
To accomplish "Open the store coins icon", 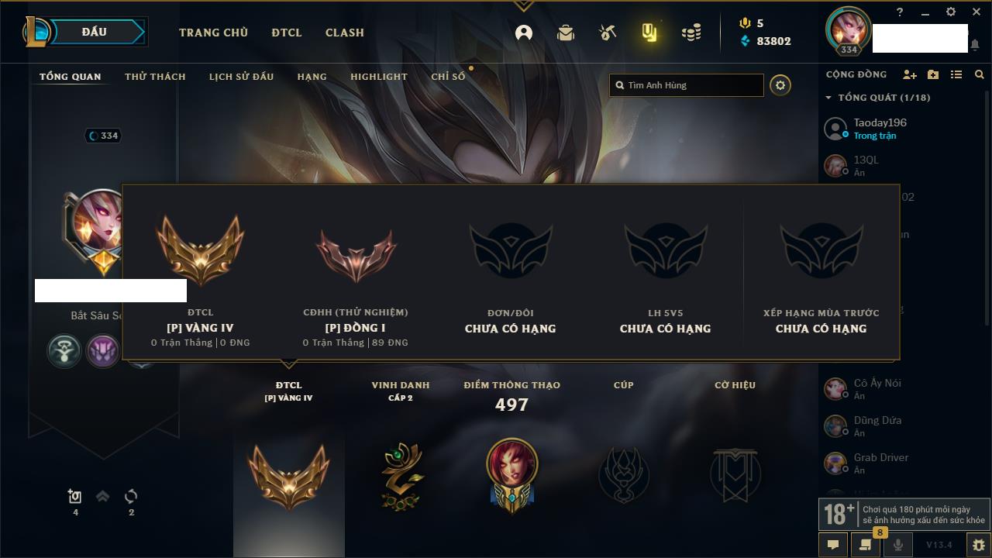I will [691, 33].
